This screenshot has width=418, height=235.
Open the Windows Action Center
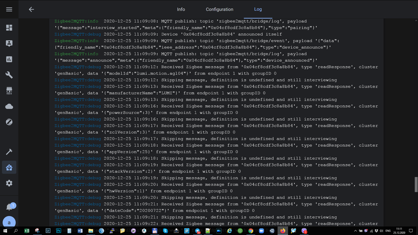tap(411, 231)
